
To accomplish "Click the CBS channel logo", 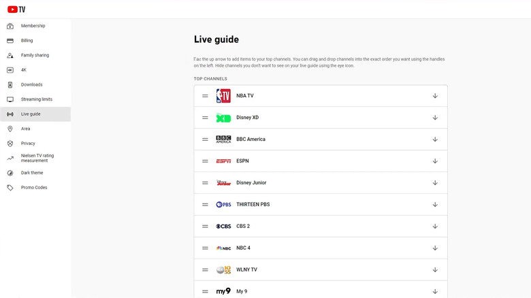I will pos(223,226).
